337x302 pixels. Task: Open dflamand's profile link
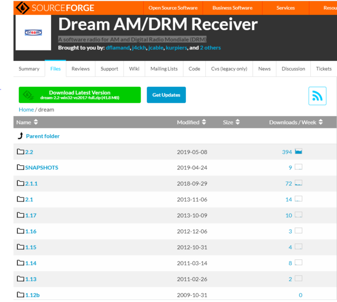tap(118, 47)
